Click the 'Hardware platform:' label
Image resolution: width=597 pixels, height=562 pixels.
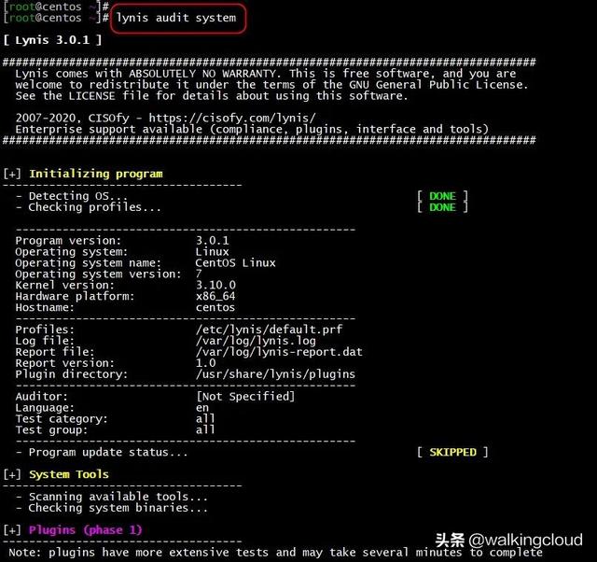point(75,296)
